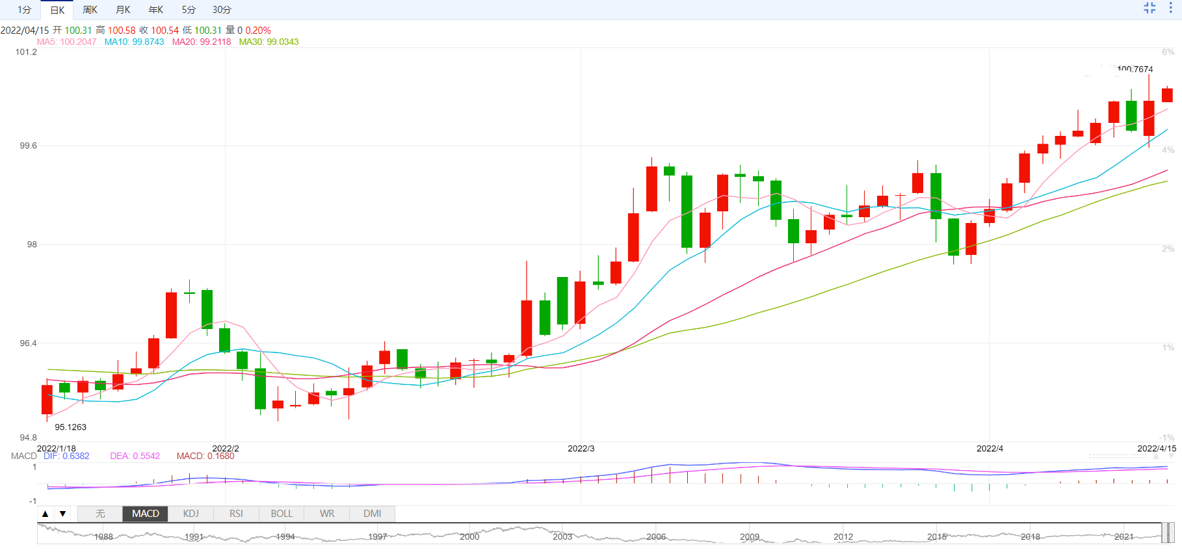Grab the left handle of the range slider
Screen dimensions: 1182x554
point(1164,533)
